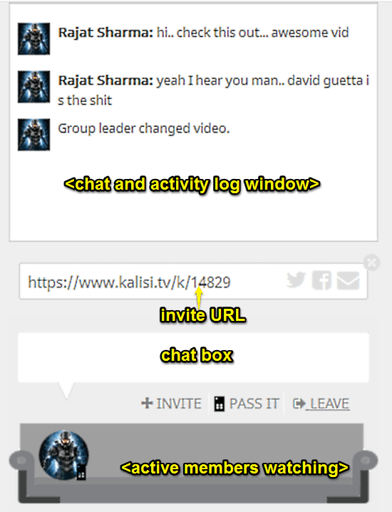Click the 'Group leader changed video.' log entry
The image size is (392, 512).
point(143,129)
